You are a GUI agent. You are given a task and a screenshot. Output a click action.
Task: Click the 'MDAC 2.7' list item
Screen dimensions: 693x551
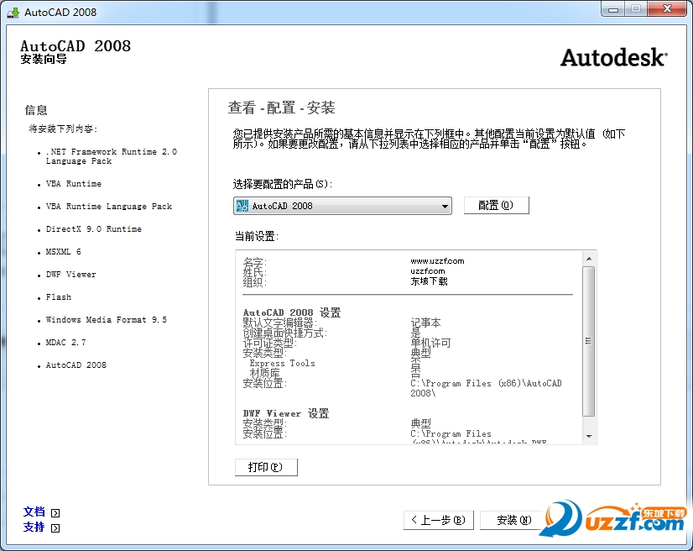pyautogui.click(x=65, y=342)
